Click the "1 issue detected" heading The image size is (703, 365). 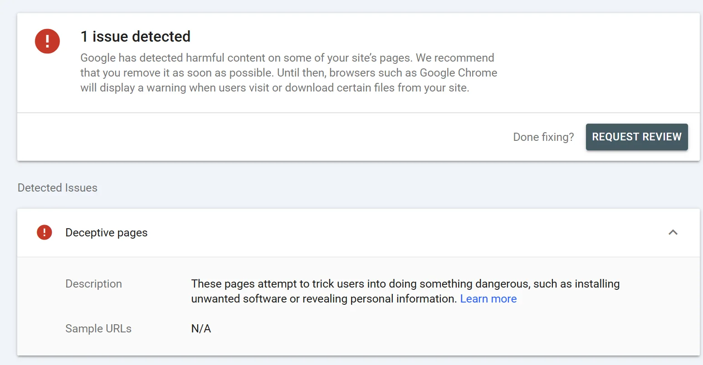point(135,37)
